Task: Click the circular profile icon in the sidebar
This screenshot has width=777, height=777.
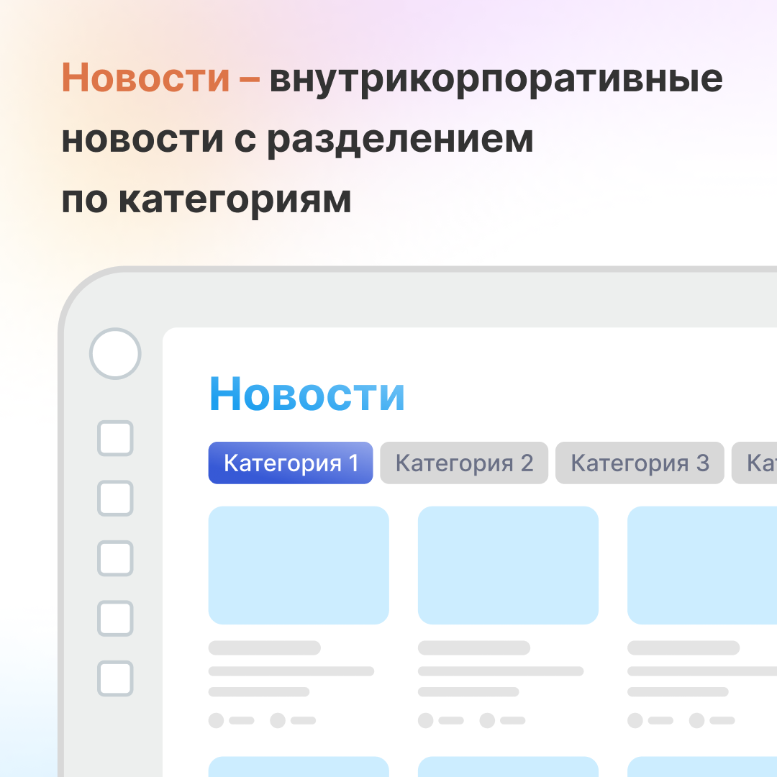Action: tap(114, 353)
